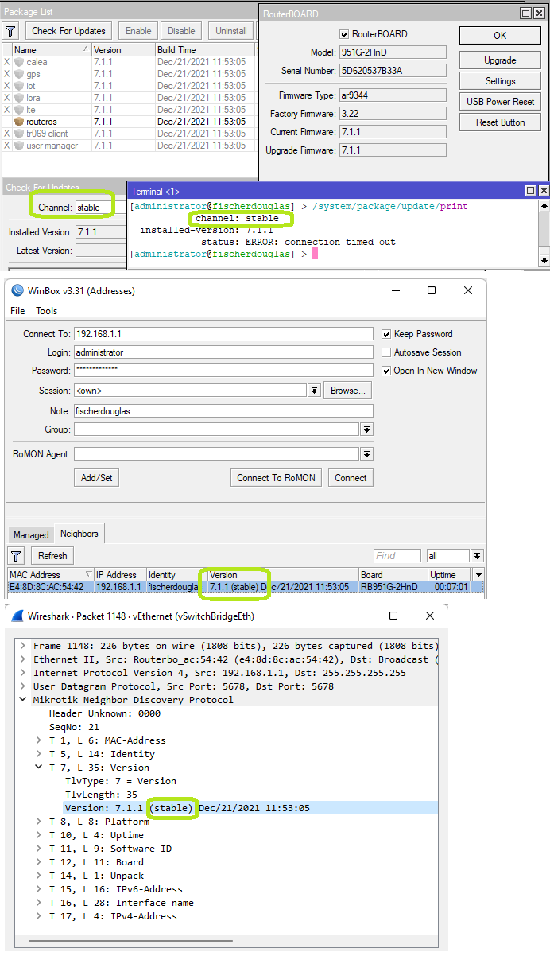This screenshot has width=550, height=956.
Task: Open the 'all' filter dropdown in Neighbors
Action: click(478, 556)
